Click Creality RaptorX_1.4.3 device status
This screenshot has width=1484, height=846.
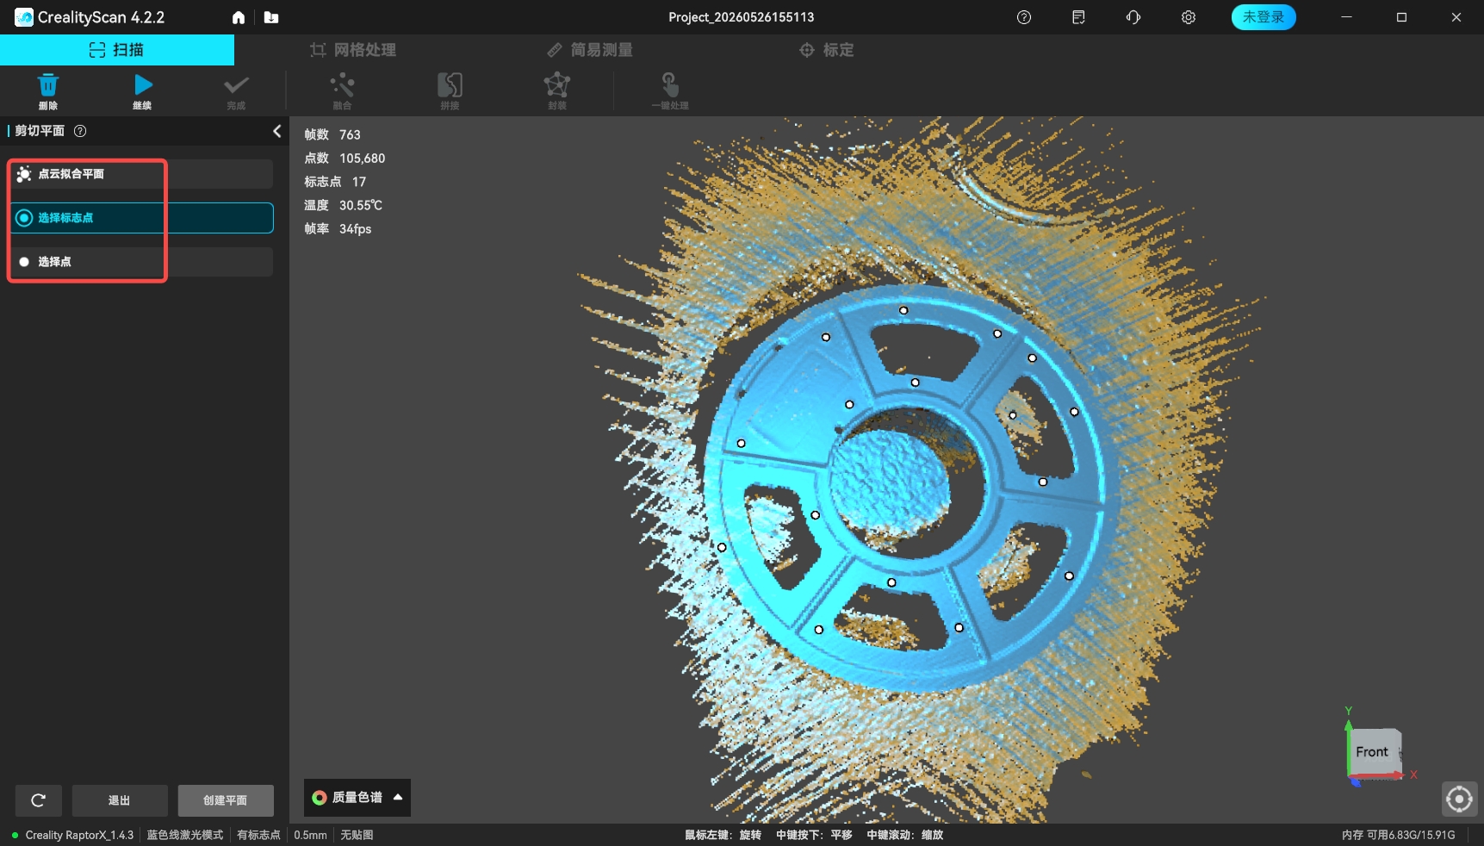pyautogui.click(x=73, y=835)
